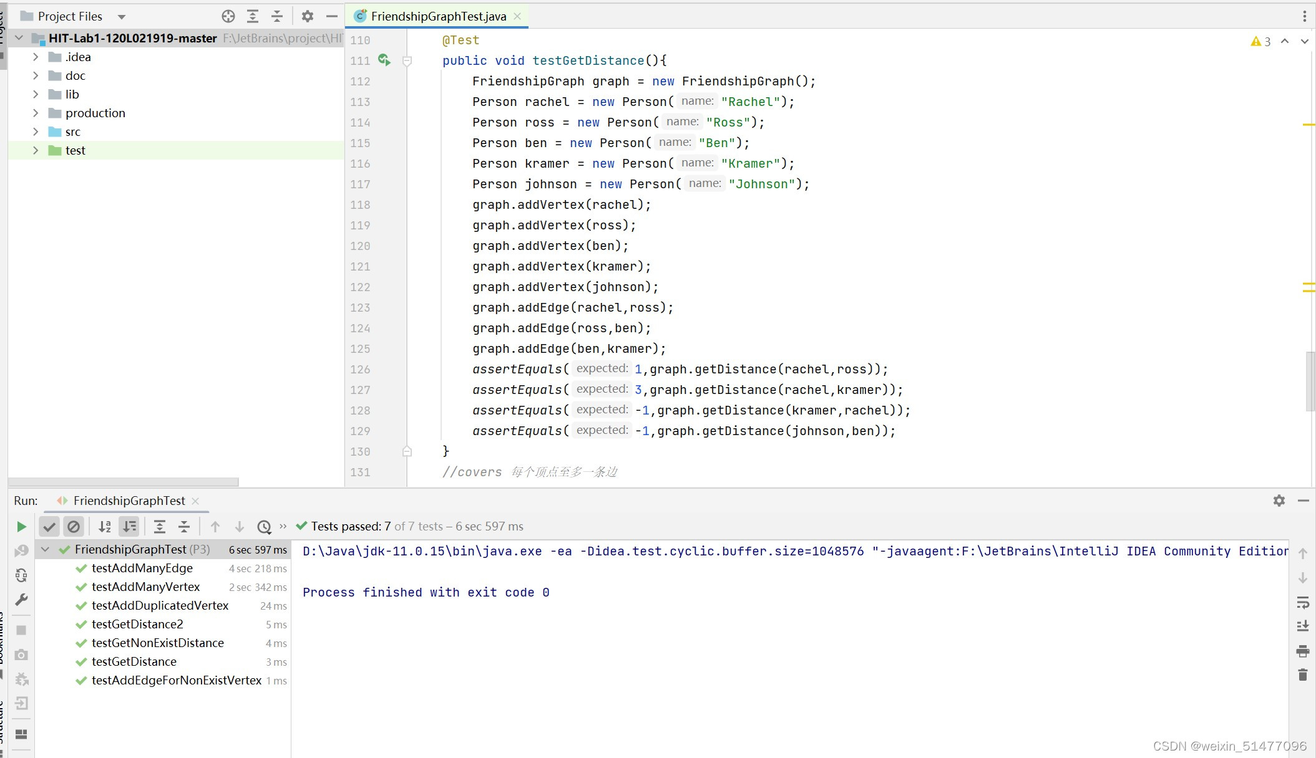Image resolution: width=1316 pixels, height=758 pixels.
Task: Print console output with printer icon
Action: click(x=1303, y=651)
